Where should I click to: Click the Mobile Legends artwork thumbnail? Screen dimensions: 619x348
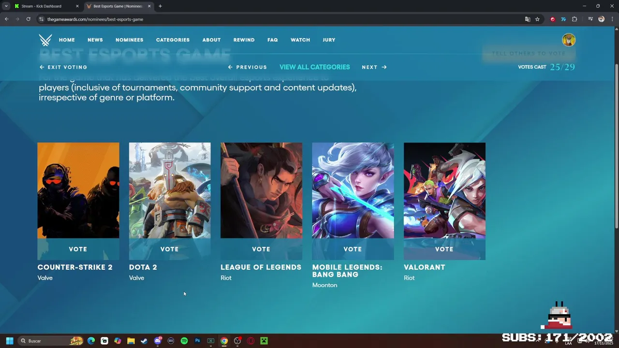pos(353,190)
